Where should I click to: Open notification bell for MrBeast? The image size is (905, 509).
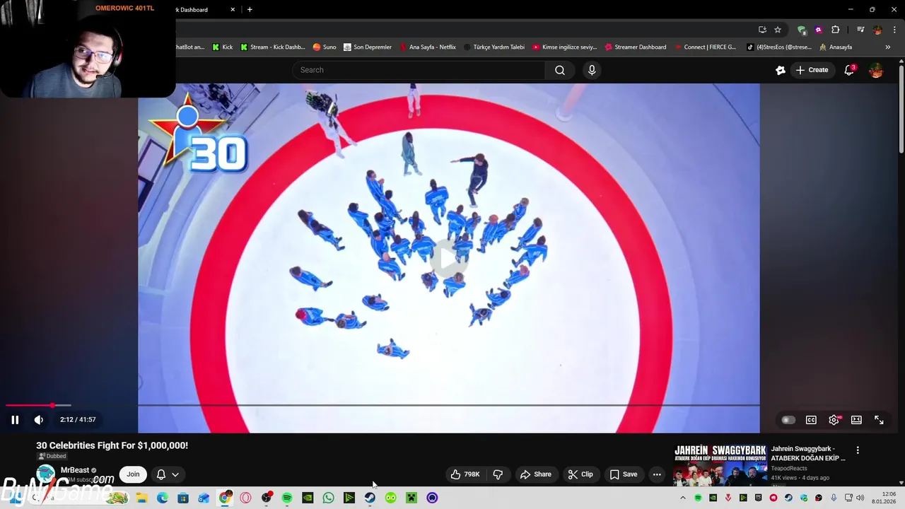click(x=161, y=474)
